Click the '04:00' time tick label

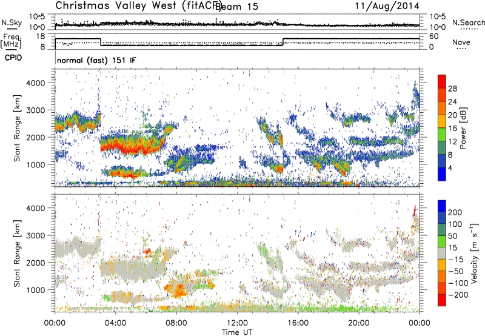click(115, 323)
